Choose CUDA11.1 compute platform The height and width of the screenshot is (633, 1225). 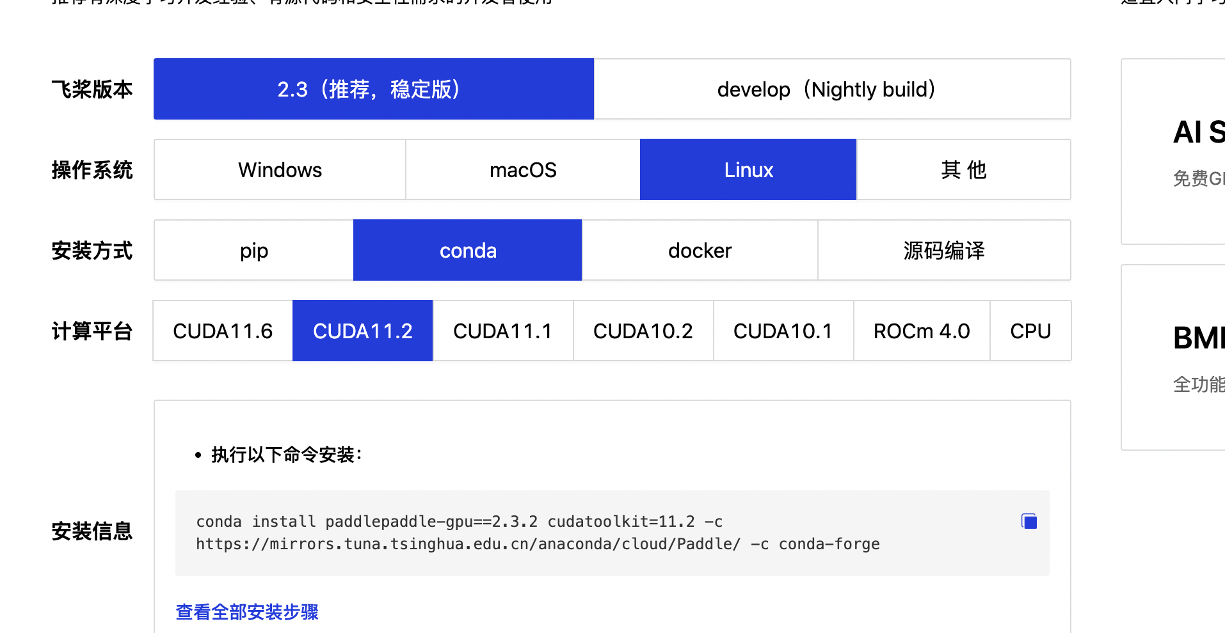click(x=502, y=331)
